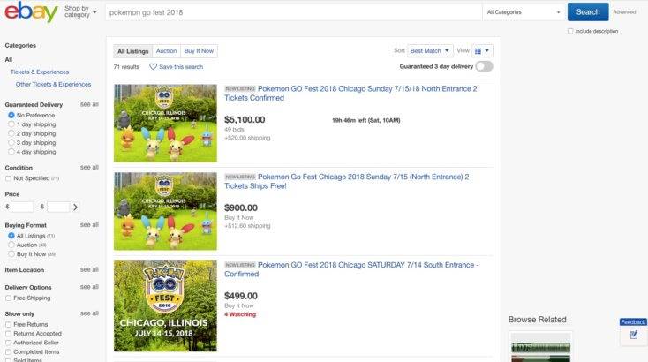Screen dimensions: 648x362
Task: Toggle Guaranteed 3 day delivery switch
Action: 484,66
